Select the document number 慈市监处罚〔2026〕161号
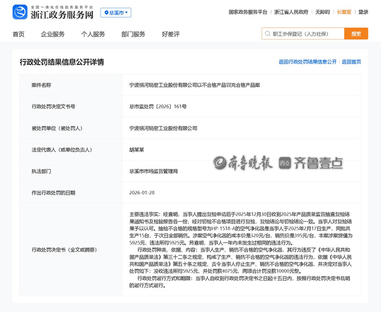The height and width of the screenshot is (312, 381). coord(158,107)
